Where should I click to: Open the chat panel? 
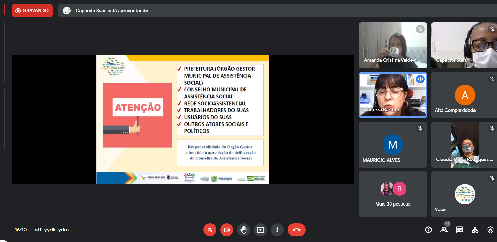459,230
